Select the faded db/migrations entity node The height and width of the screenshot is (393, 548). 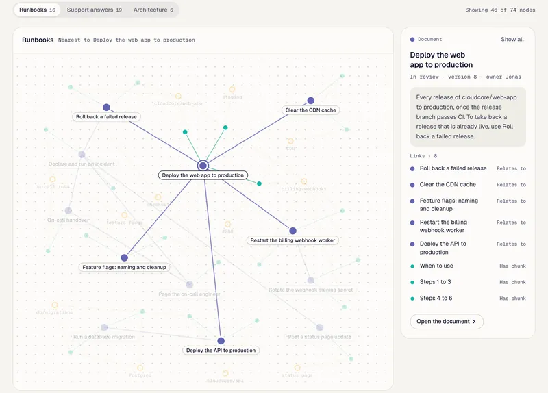55,305
